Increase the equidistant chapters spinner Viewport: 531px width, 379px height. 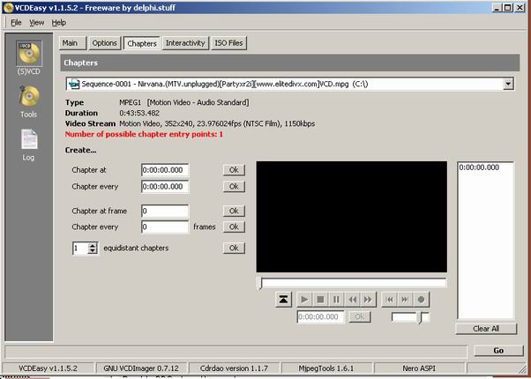(93, 245)
